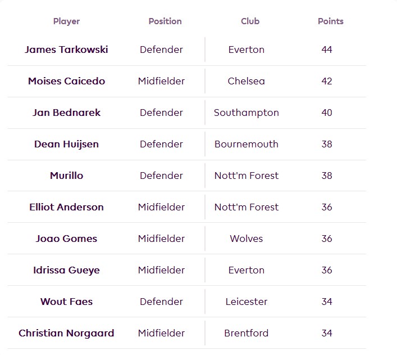Screen dimensions: 397x355
Task: Open Elliot Anderson player profile
Action: [x=66, y=207]
